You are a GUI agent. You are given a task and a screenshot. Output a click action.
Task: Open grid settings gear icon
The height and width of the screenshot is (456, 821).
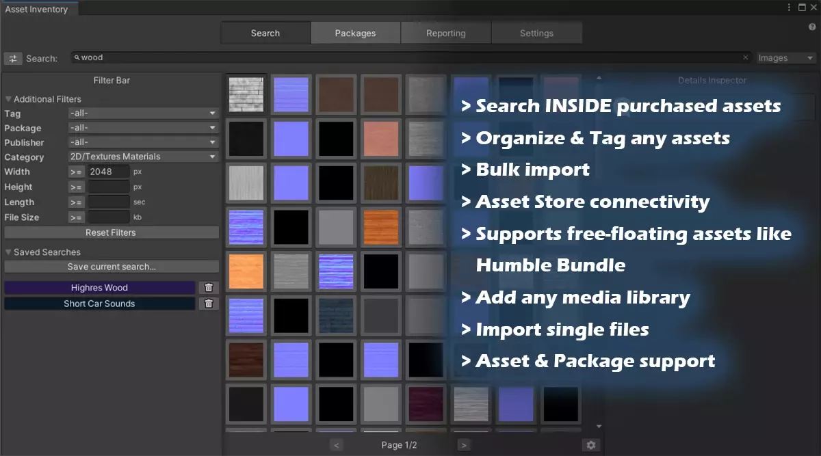click(x=591, y=445)
